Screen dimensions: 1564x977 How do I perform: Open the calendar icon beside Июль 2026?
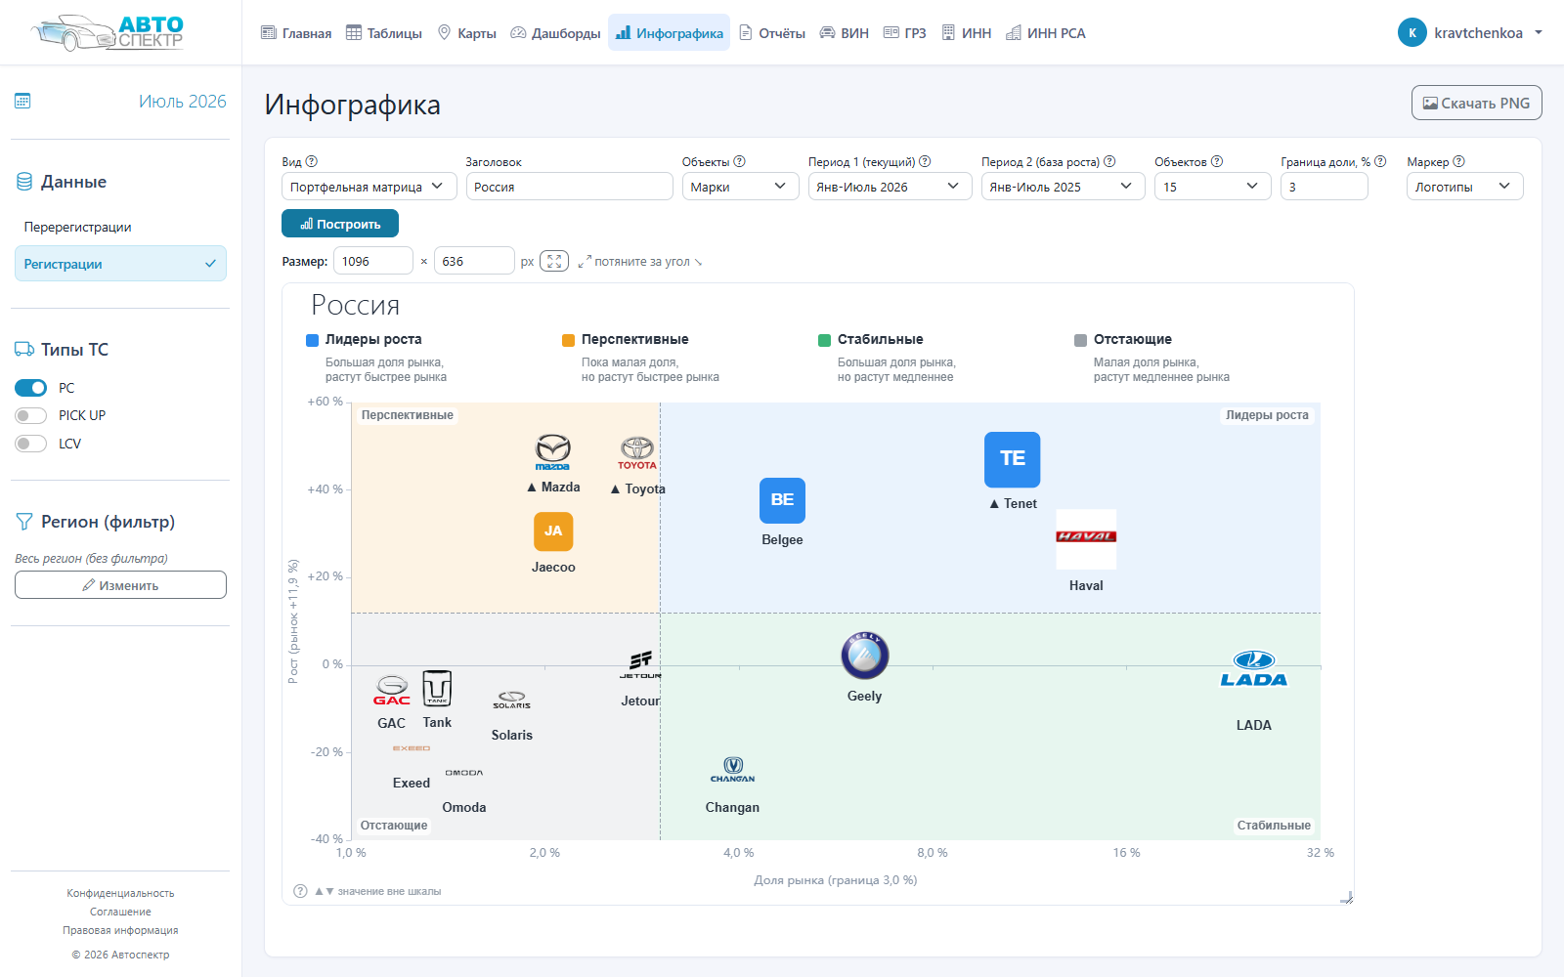pyautogui.click(x=22, y=101)
